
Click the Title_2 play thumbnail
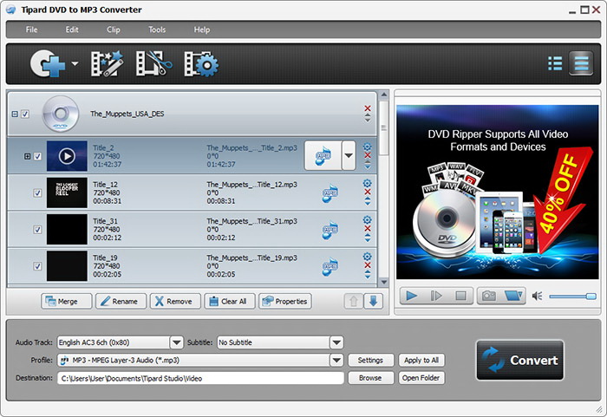pos(67,156)
